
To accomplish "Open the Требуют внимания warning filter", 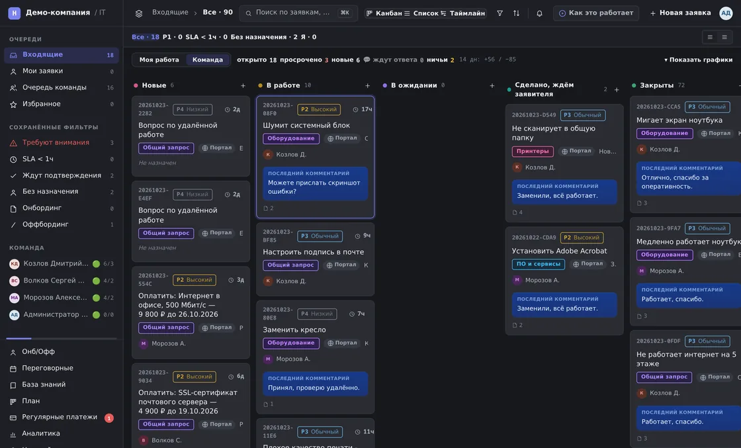I will point(62,143).
